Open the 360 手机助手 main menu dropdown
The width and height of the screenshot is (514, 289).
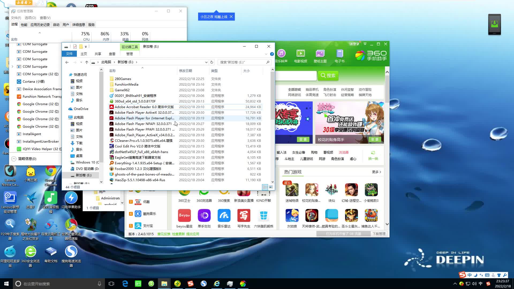point(365,44)
